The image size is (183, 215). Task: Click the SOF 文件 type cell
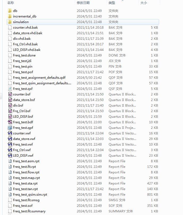[x=116, y=206]
